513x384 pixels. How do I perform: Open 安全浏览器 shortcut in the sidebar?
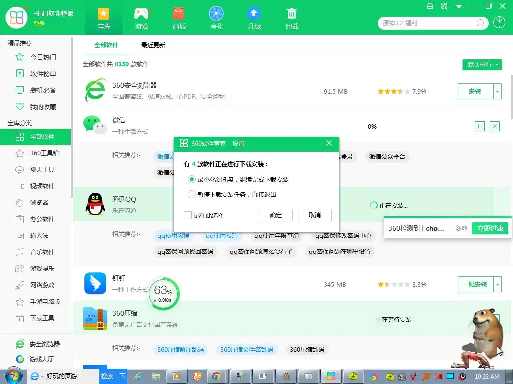[37, 344]
